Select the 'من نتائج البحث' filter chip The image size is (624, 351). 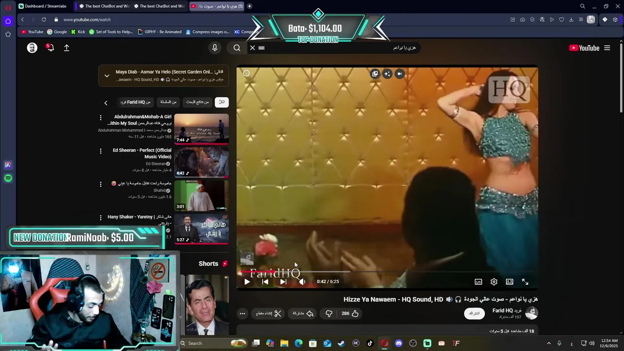tap(197, 102)
